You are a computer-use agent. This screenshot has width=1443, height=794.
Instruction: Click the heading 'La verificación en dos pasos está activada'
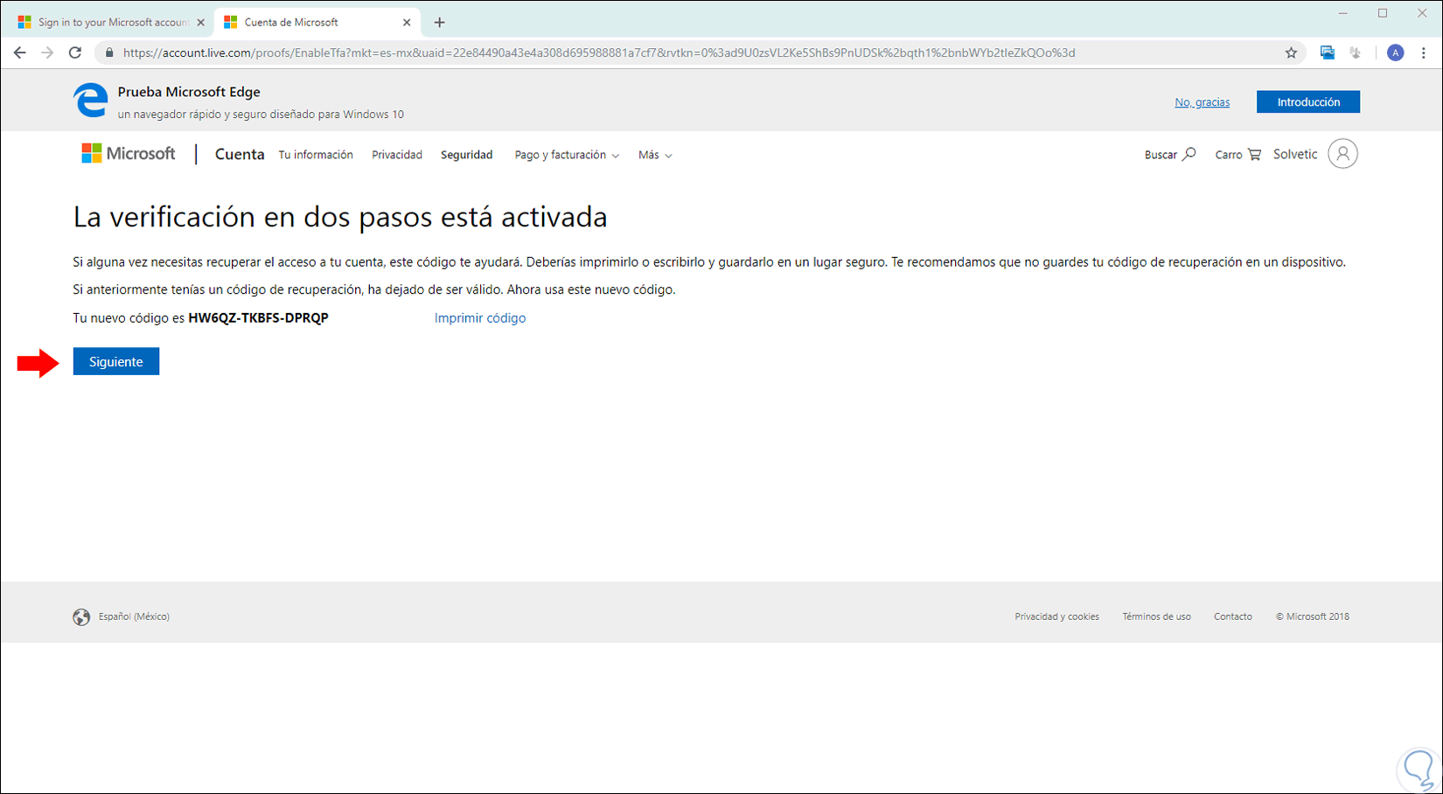click(x=340, y=217)
